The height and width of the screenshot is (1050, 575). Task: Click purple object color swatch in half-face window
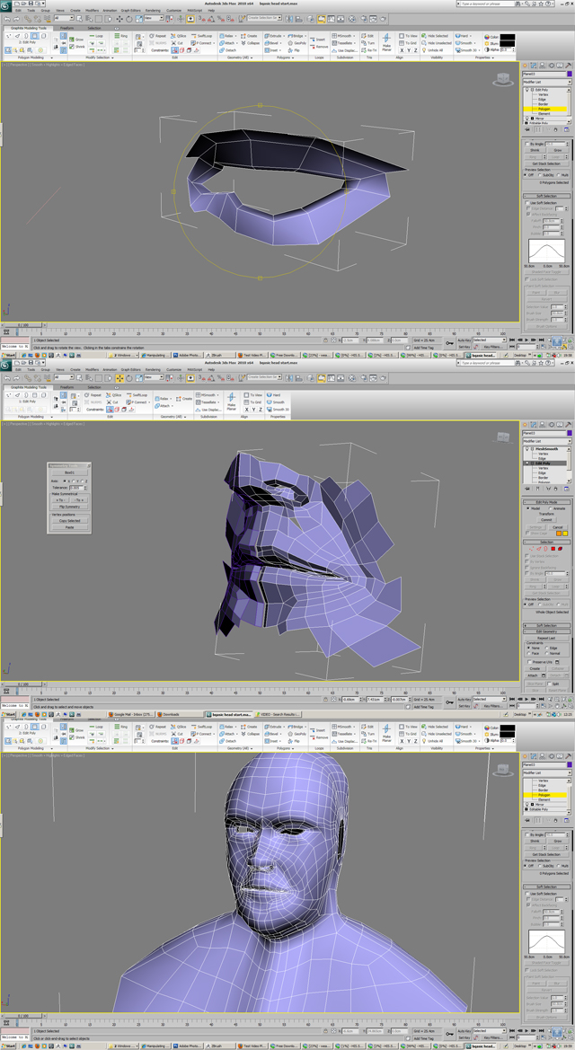coord(570,433)
